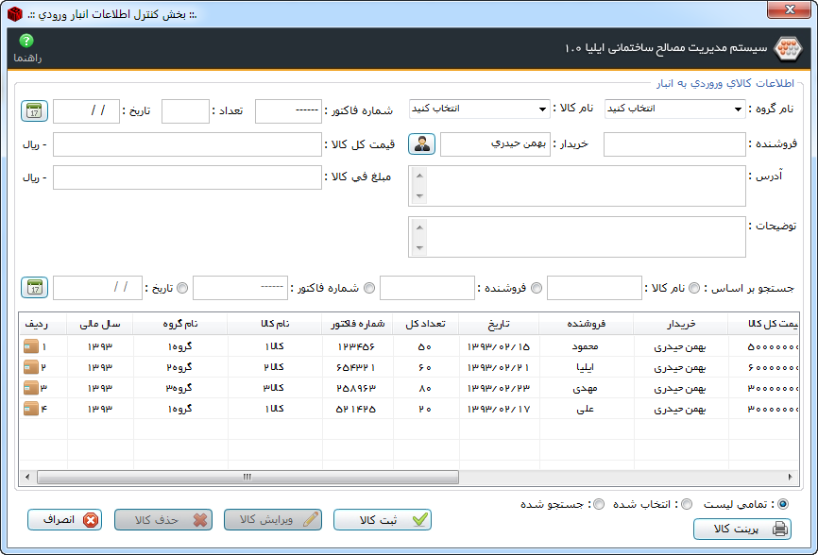Click the box icon in table row 2
The width and height of the screenshot is (818, 555).
30,366
